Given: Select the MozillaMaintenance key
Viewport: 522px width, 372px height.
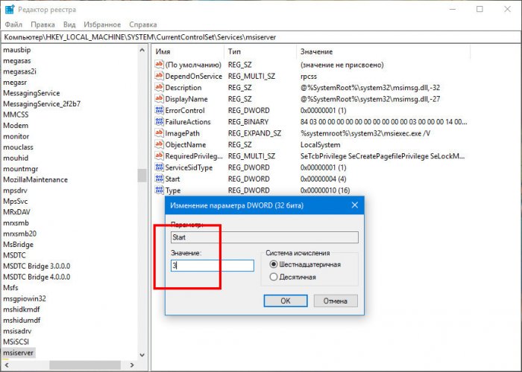Looking at the screenshot, I should tap(35, 180).
